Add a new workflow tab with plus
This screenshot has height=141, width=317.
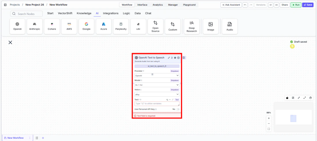43,138
